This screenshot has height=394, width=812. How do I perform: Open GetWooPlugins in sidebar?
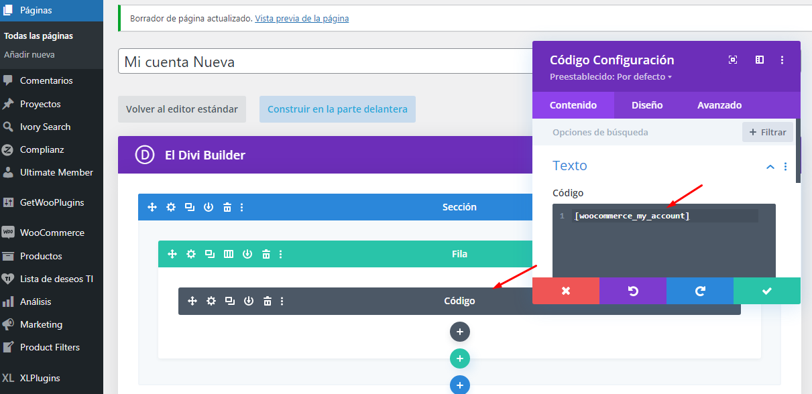tap(52, 202)
